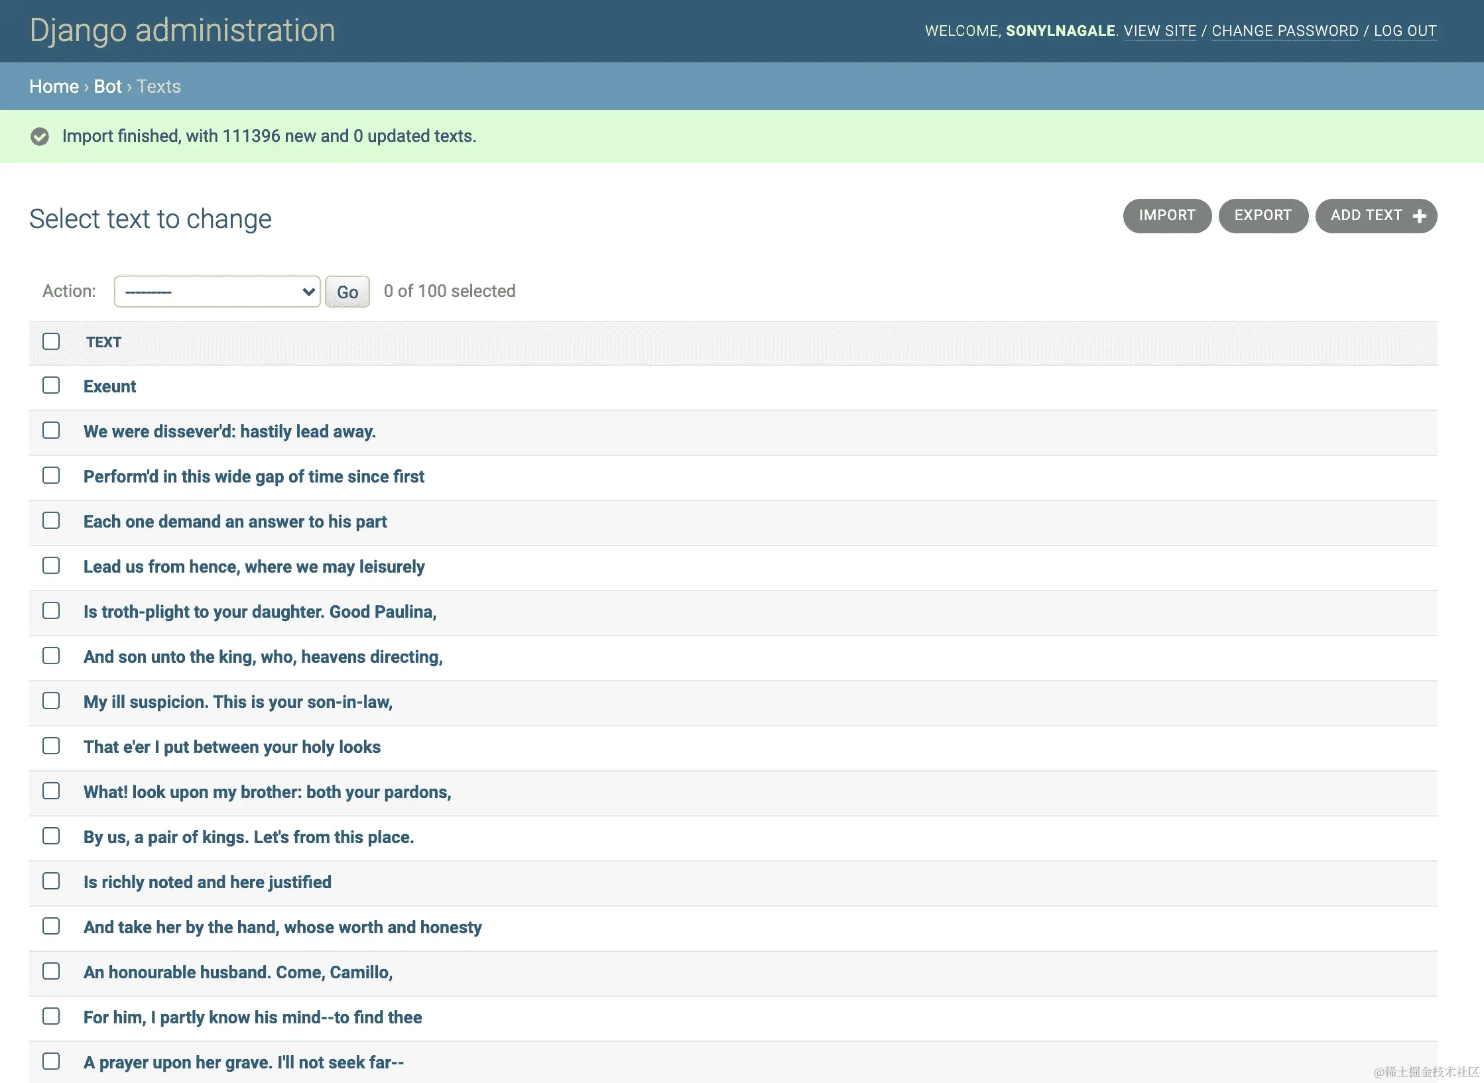Go to Home in breadcrumb
This screenshot has width=1484, height=1083.
pyautogui.click(x=54, y=86)
